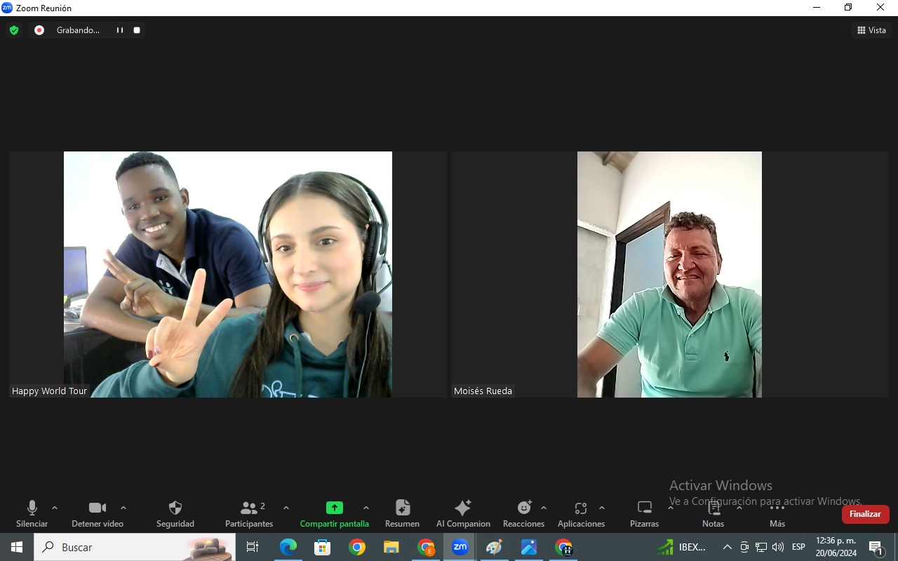Image resolution: width=898 pixels, height=561 pixels.
Task: Open the Notas panel
Action: pos(713,514)
